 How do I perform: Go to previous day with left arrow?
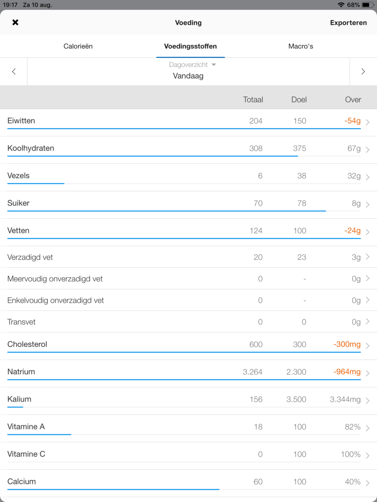point(14,72)
